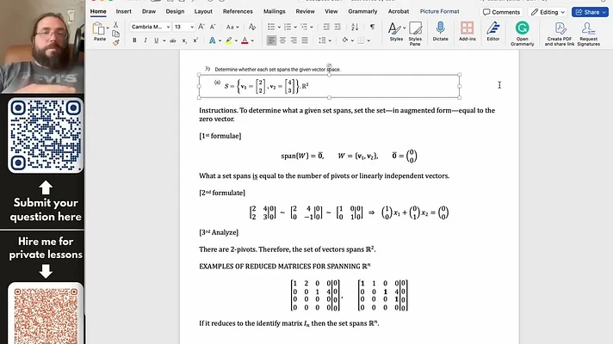Decrease indent of paragraph
This screenshot has height=344, width=613.
tap(326, 27)
